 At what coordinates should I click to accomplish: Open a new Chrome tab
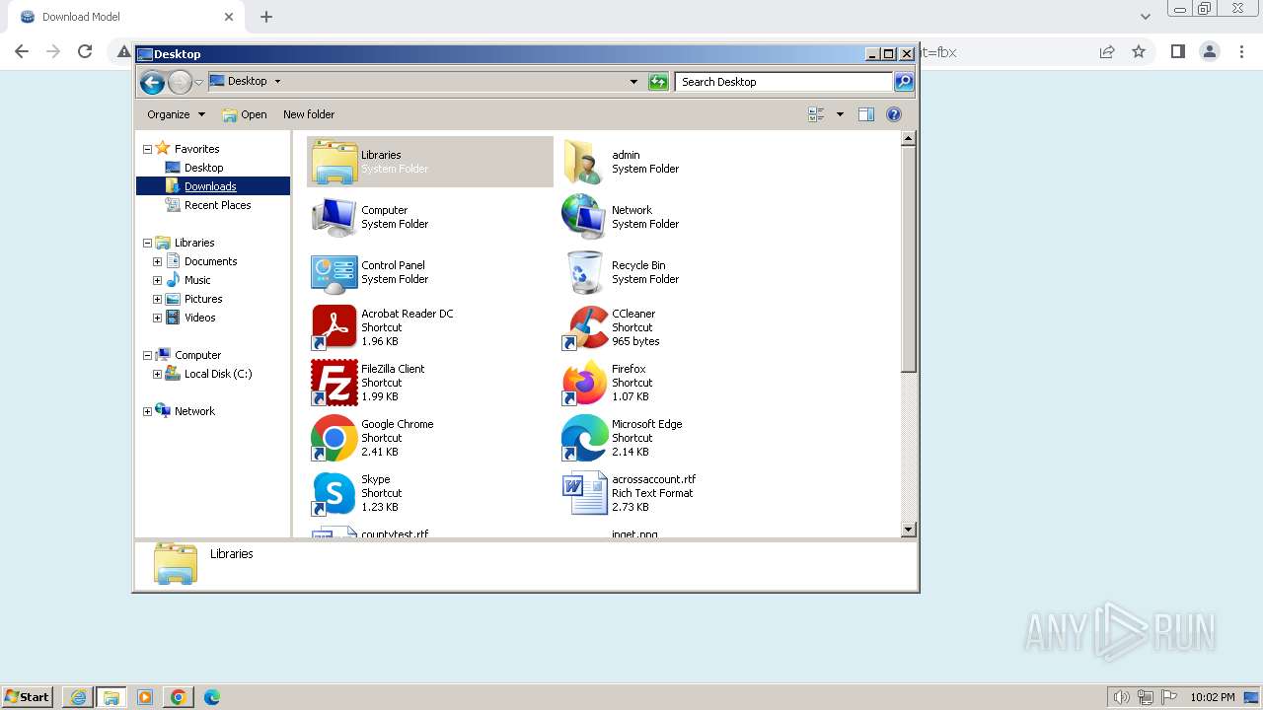pos(266,17)
